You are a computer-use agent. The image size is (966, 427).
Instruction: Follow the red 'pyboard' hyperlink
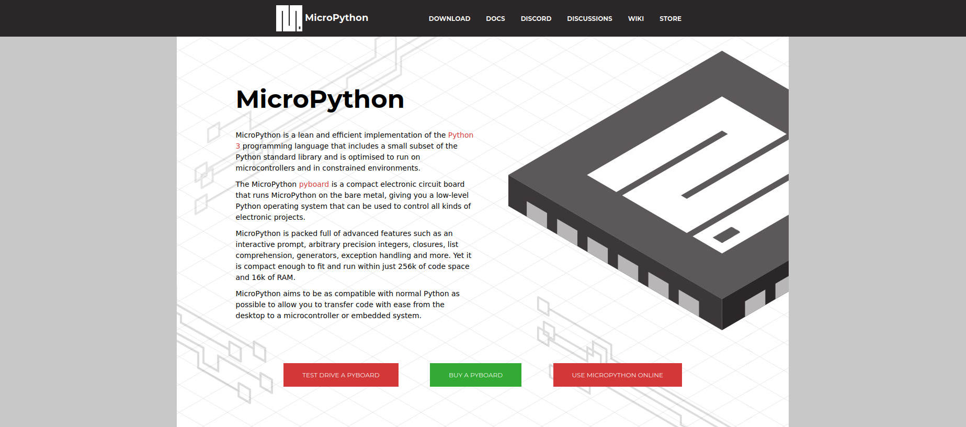[314, 184]
